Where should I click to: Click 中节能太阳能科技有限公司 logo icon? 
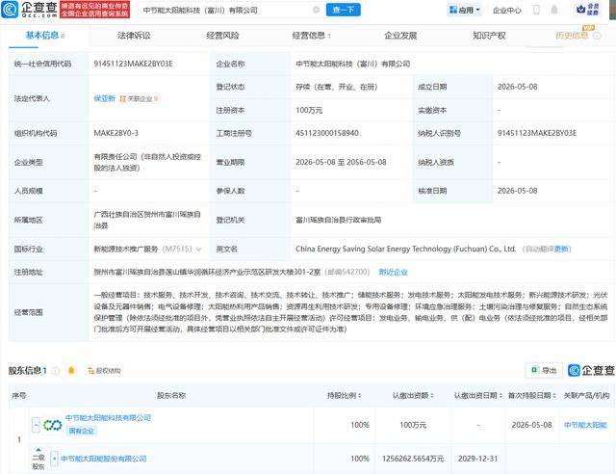pos(53,425)
